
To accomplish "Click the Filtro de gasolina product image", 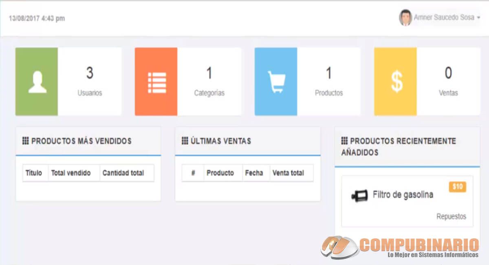I will [359, 196].
